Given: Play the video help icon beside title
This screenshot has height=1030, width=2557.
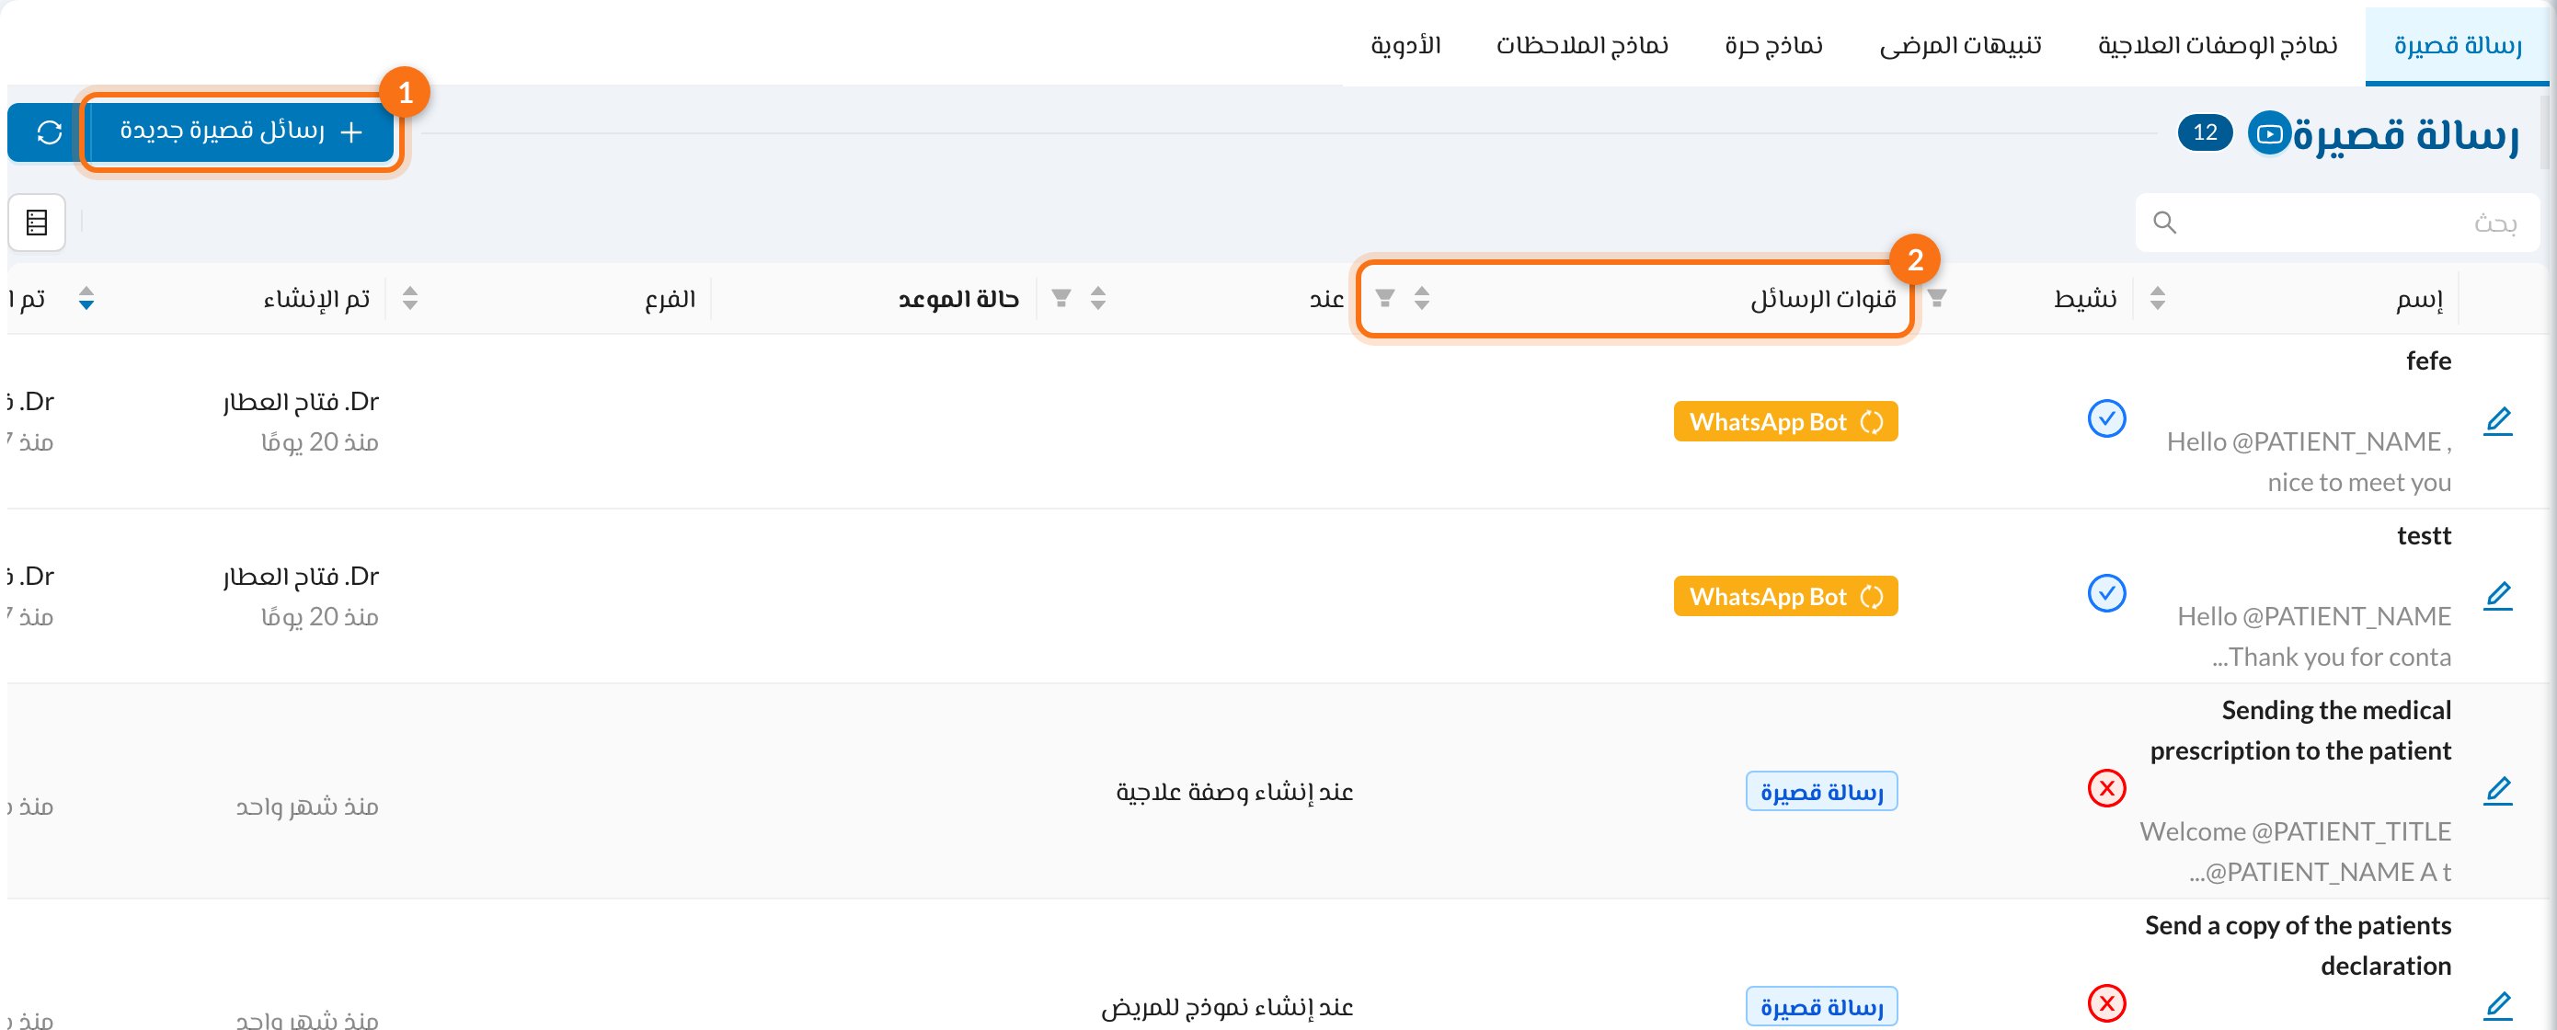Looking at the screenshot, I should coord(2269,133).
